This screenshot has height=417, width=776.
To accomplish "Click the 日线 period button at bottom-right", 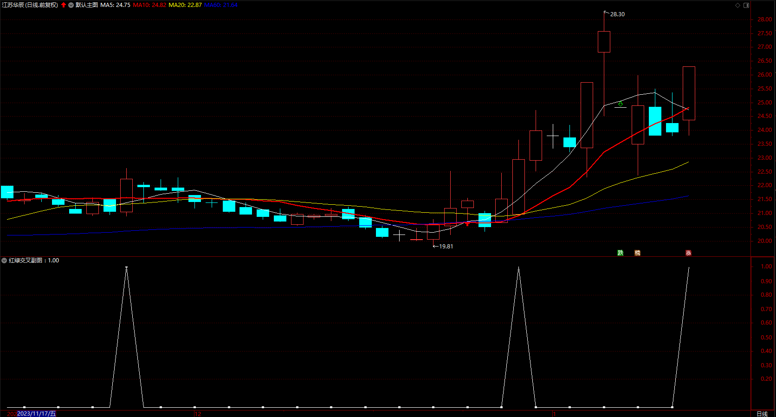I will click(x=762, y=414).
